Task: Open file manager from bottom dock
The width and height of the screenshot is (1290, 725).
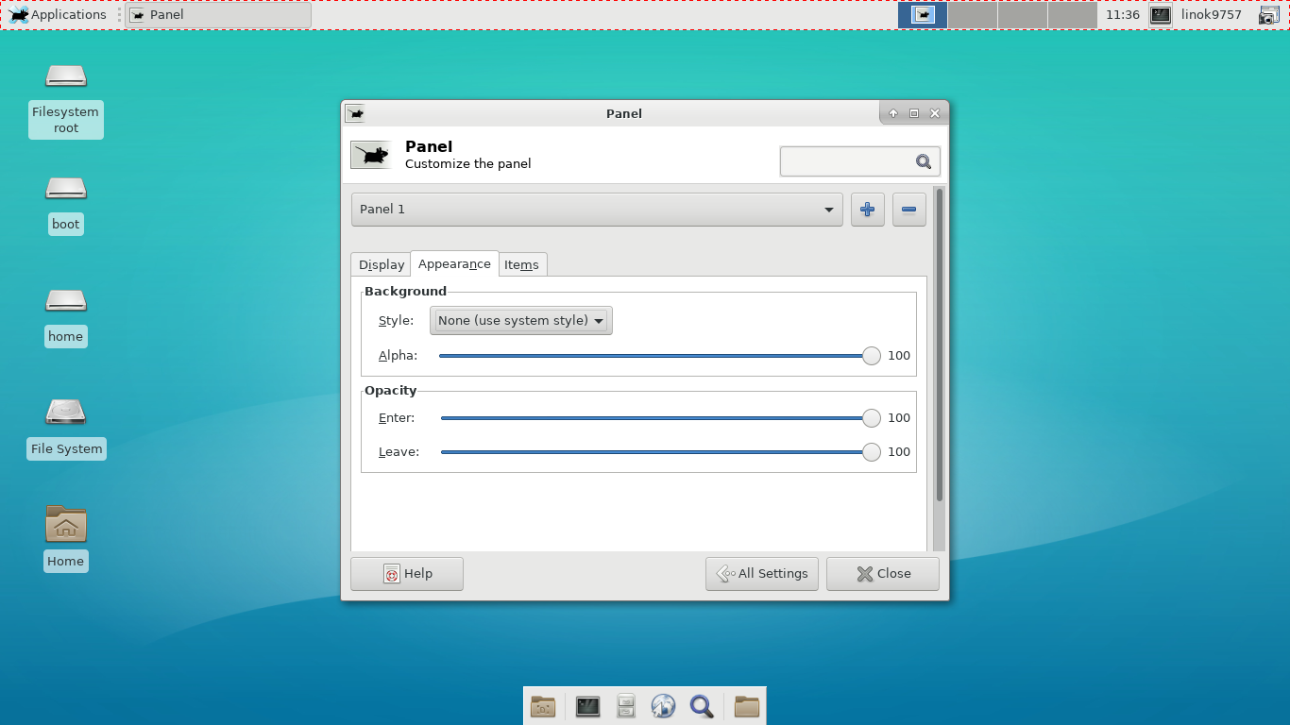Action: tap(626, 706)
